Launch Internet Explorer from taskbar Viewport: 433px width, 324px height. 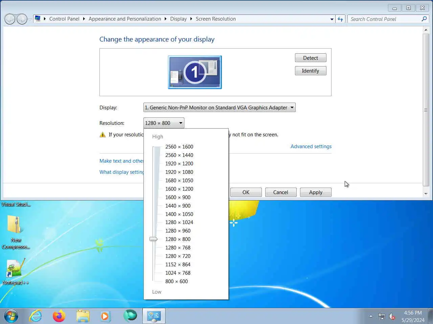pyautogui.click(x=36, y=316)
